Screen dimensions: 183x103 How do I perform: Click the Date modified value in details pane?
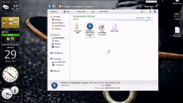pyautogui.click(x=112, y=83)
